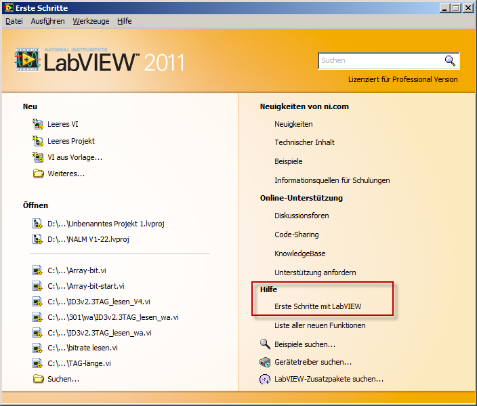Click the VI aus Vorlage icon
477x406 pixels.
[38, 157]
